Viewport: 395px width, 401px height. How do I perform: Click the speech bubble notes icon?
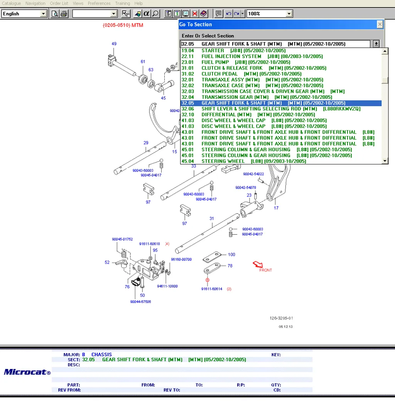pyautogui.click(x=218, y=14)
